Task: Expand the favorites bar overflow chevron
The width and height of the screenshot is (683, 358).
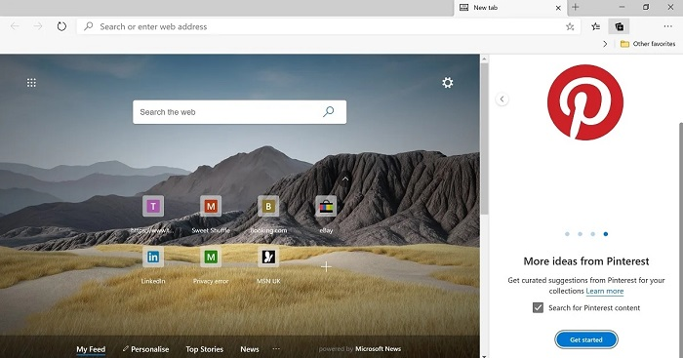Action: click(605, 44)
